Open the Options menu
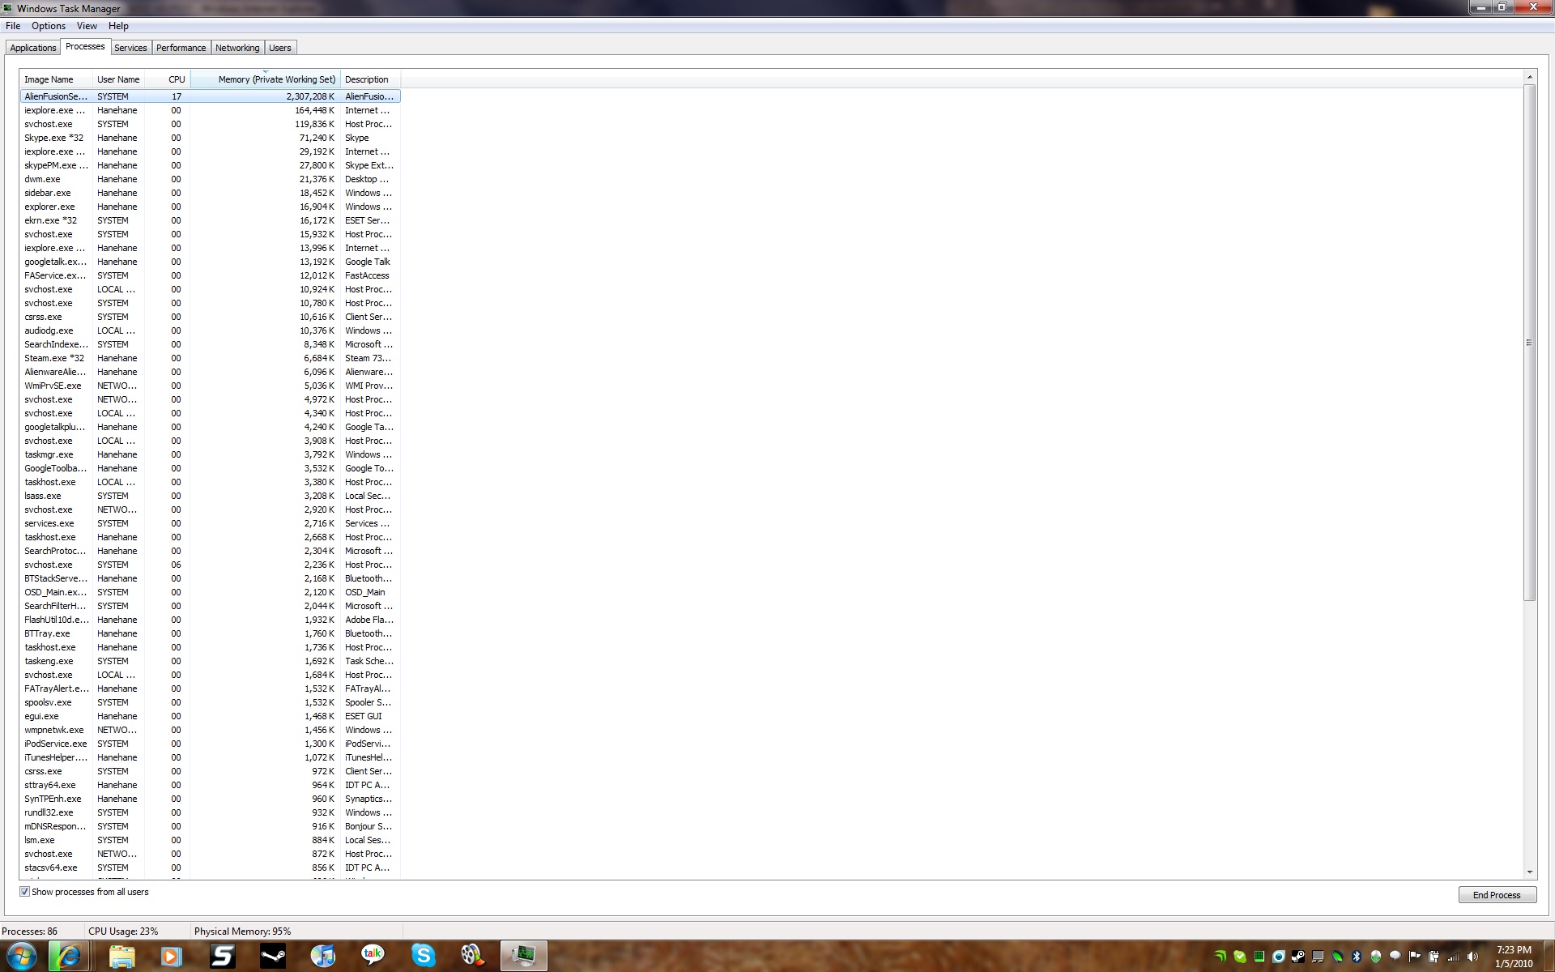This screenshot has height=972, width=1555. 49,26
